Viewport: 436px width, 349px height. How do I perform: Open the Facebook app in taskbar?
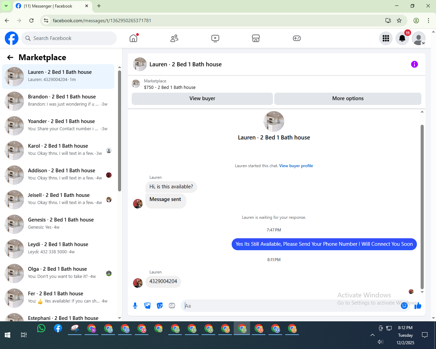pyautogui.click(x=58, y=328)
